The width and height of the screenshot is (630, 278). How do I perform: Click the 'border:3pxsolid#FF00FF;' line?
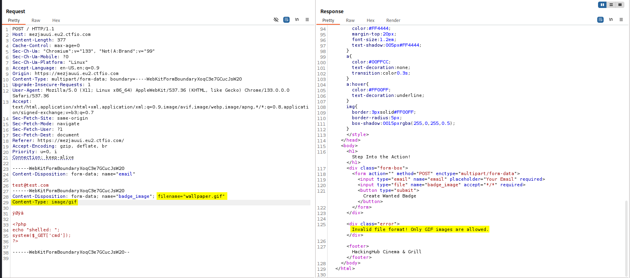pyautogui.click(x=384, y=112)
